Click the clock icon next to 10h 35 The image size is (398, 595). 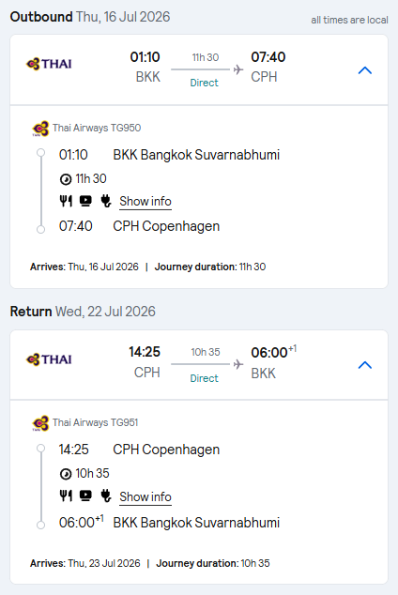point(66,474)
